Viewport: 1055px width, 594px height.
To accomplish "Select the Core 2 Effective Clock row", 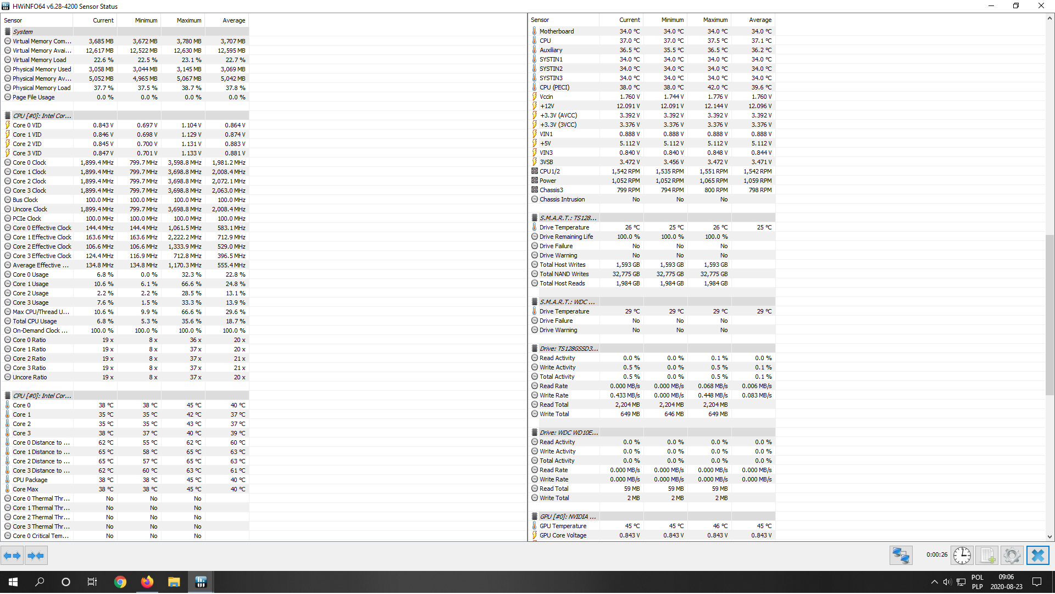I will click(125, 246).
